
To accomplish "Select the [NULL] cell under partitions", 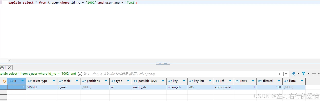I will point(95,87).
